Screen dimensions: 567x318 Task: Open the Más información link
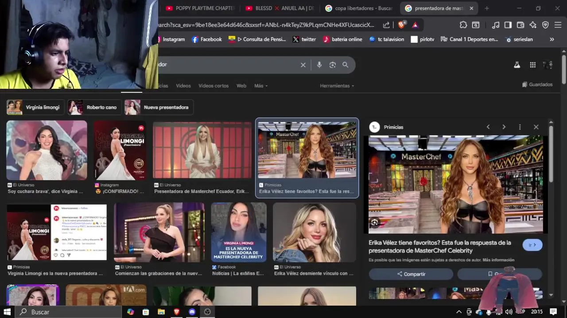coord(498,260)
